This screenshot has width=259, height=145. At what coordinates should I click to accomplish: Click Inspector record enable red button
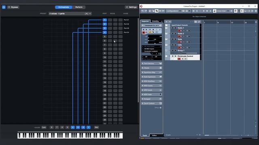coord(143,33)
